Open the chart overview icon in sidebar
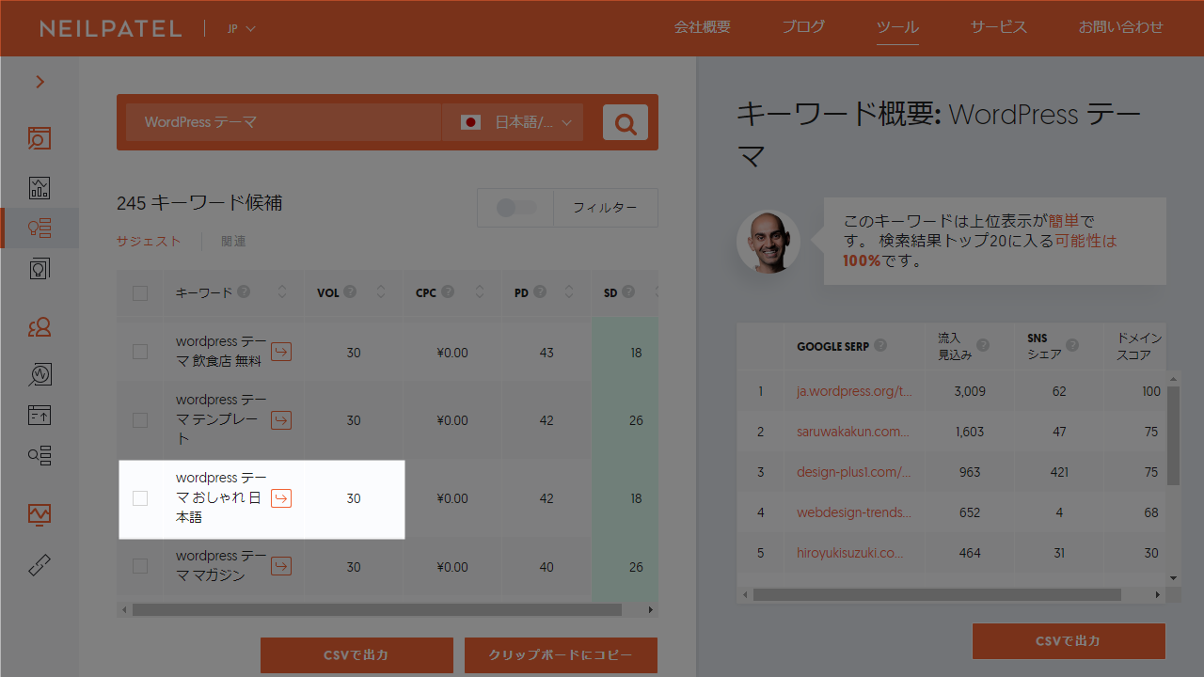This screenshot has height=677, width=1204. (40, 187)
